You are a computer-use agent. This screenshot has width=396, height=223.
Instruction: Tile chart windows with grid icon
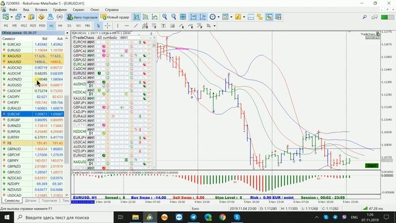pyautogui.click(x=183, y=17)
